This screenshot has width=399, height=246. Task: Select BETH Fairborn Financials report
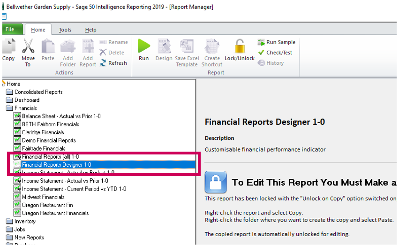click(x=51, y=124)
